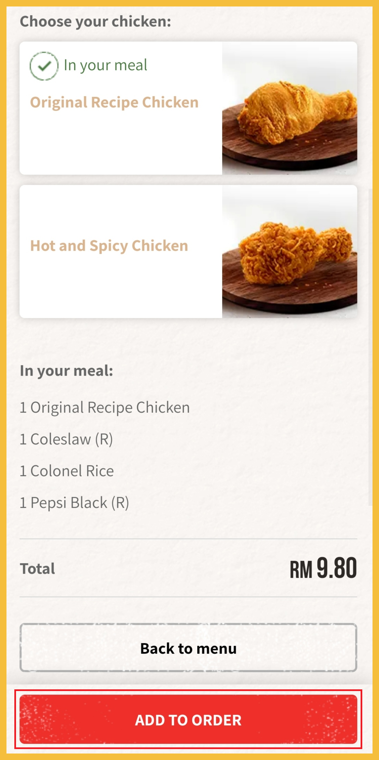
Task: Select the "1 Colonel Rice" meal item
Action: (67, 471)
